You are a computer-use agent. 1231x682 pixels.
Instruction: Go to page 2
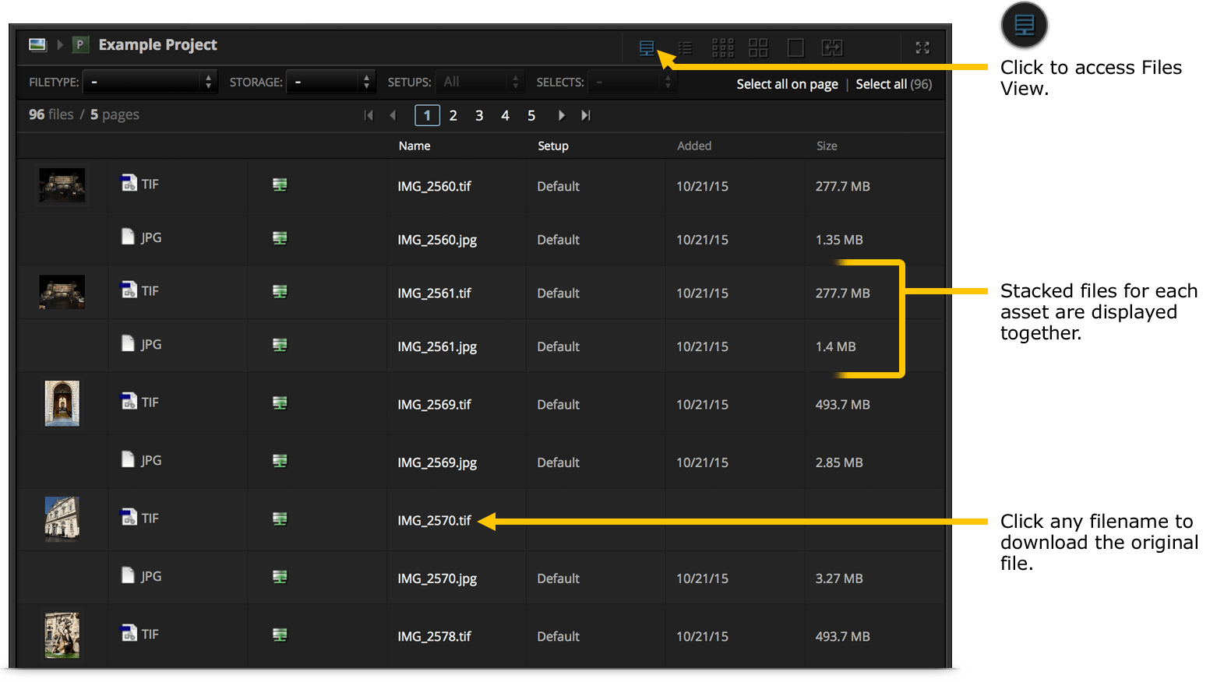453,115
